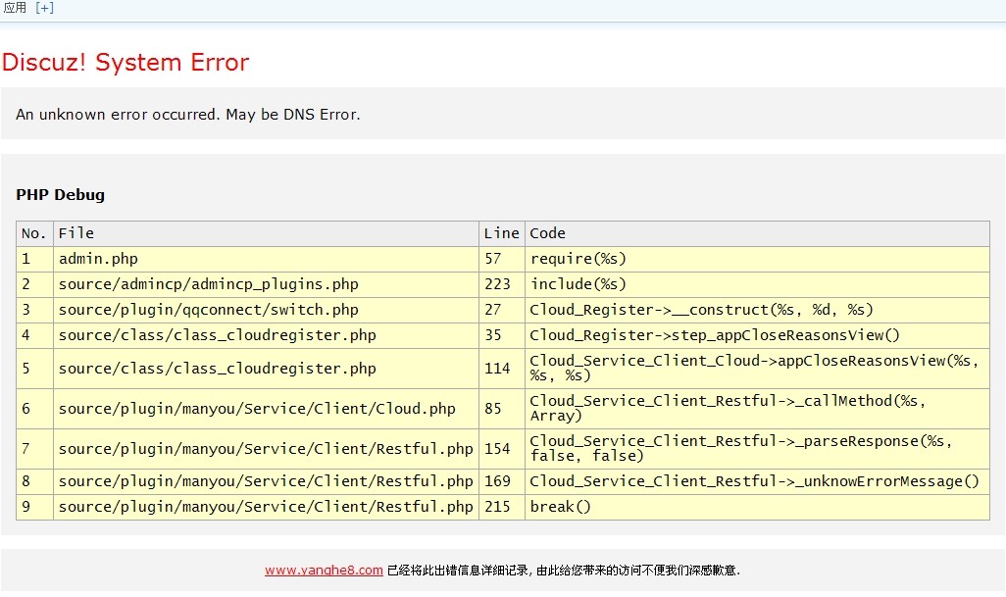Click line number 57
Screen dimensions: 1006x597
click(x=502, y=259)
